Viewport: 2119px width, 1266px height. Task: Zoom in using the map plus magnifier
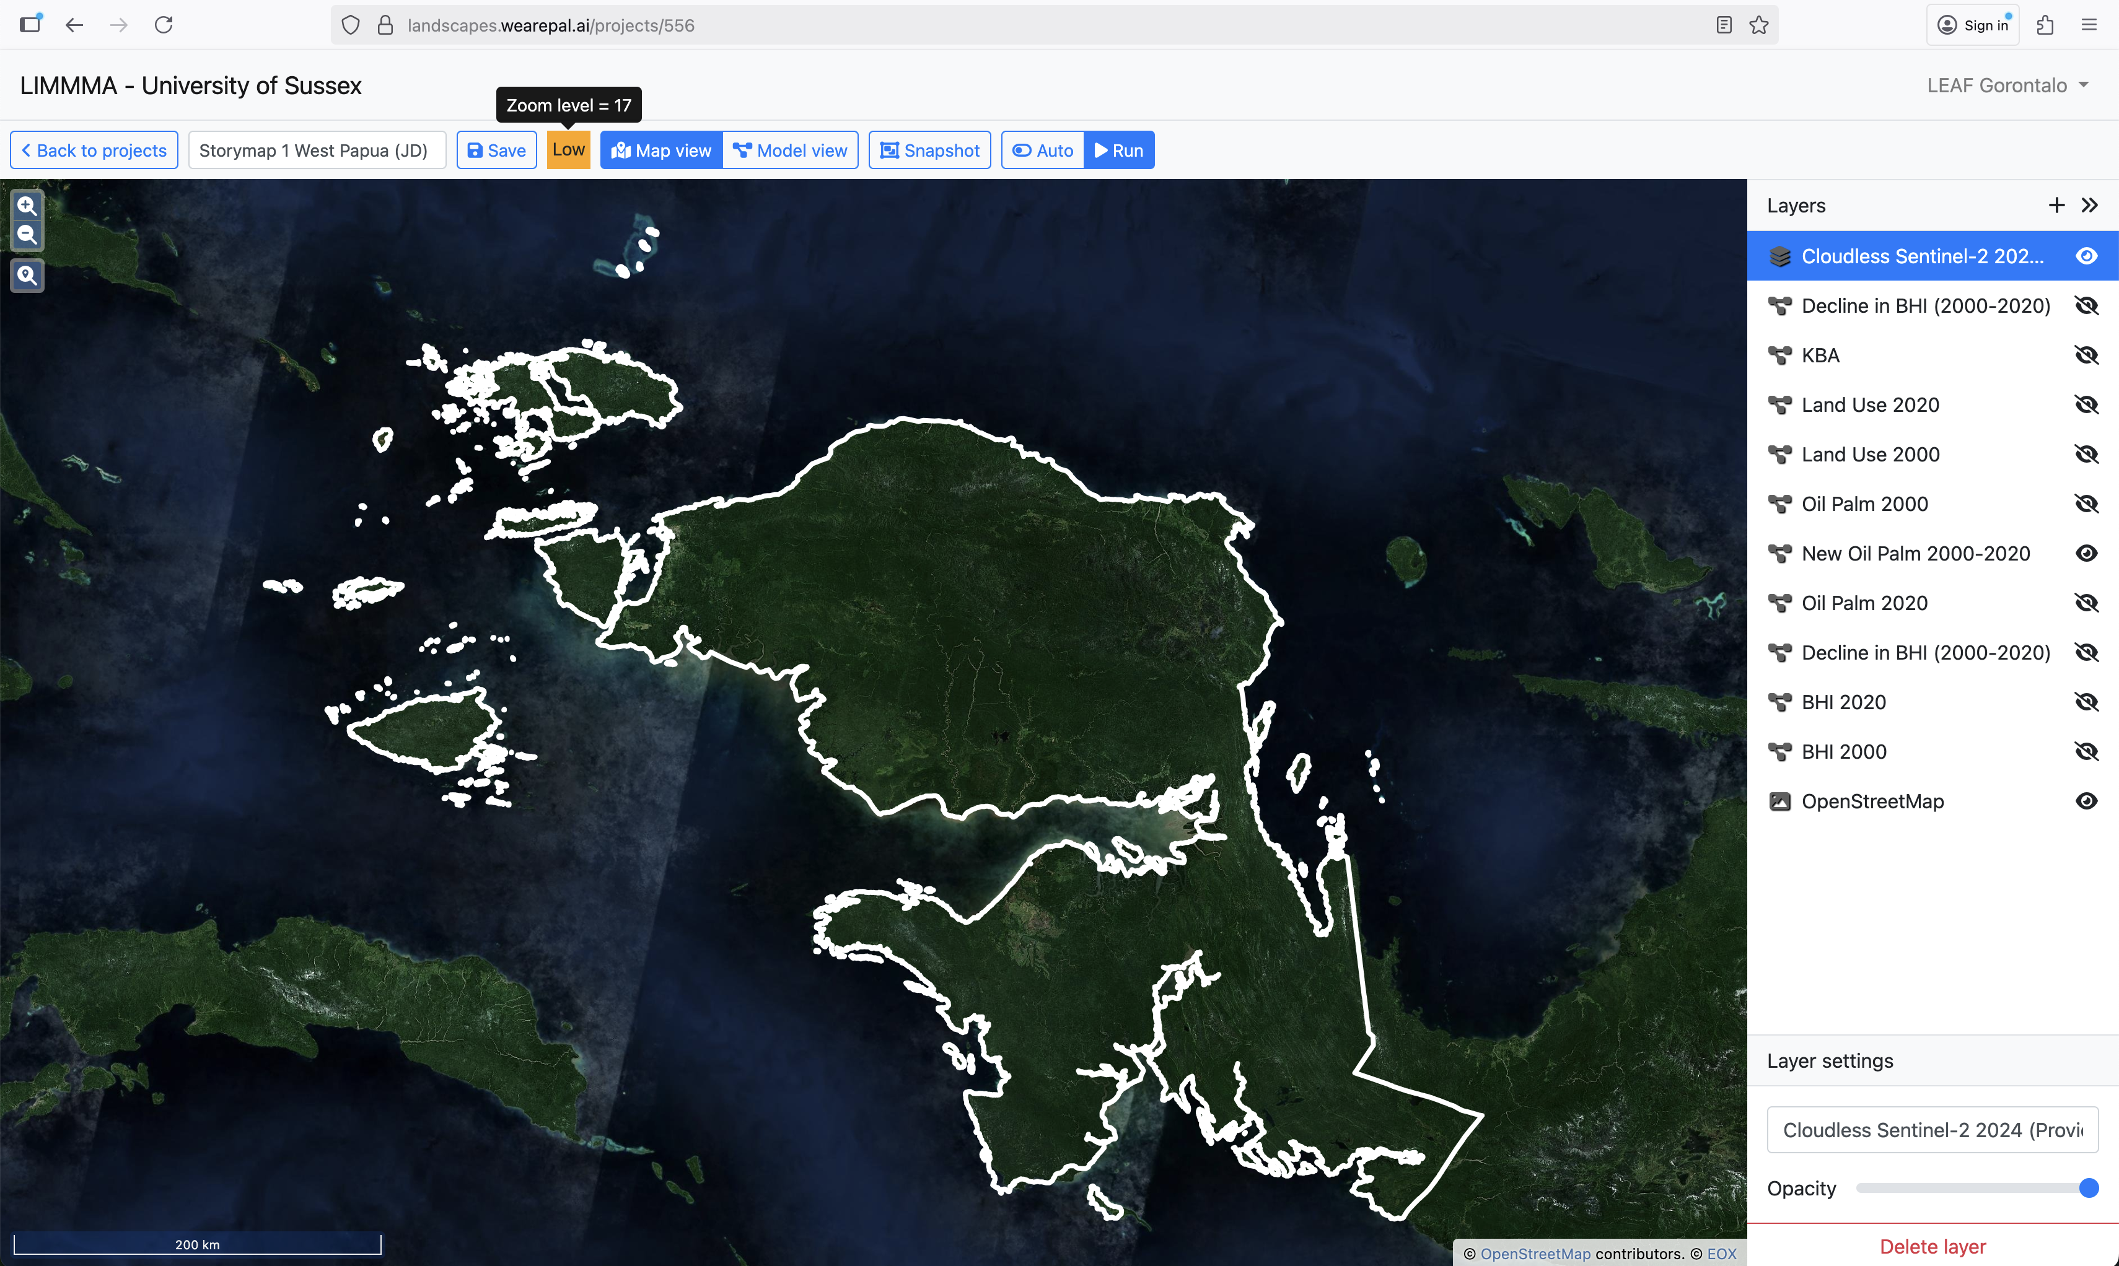(x=27, y=206)
